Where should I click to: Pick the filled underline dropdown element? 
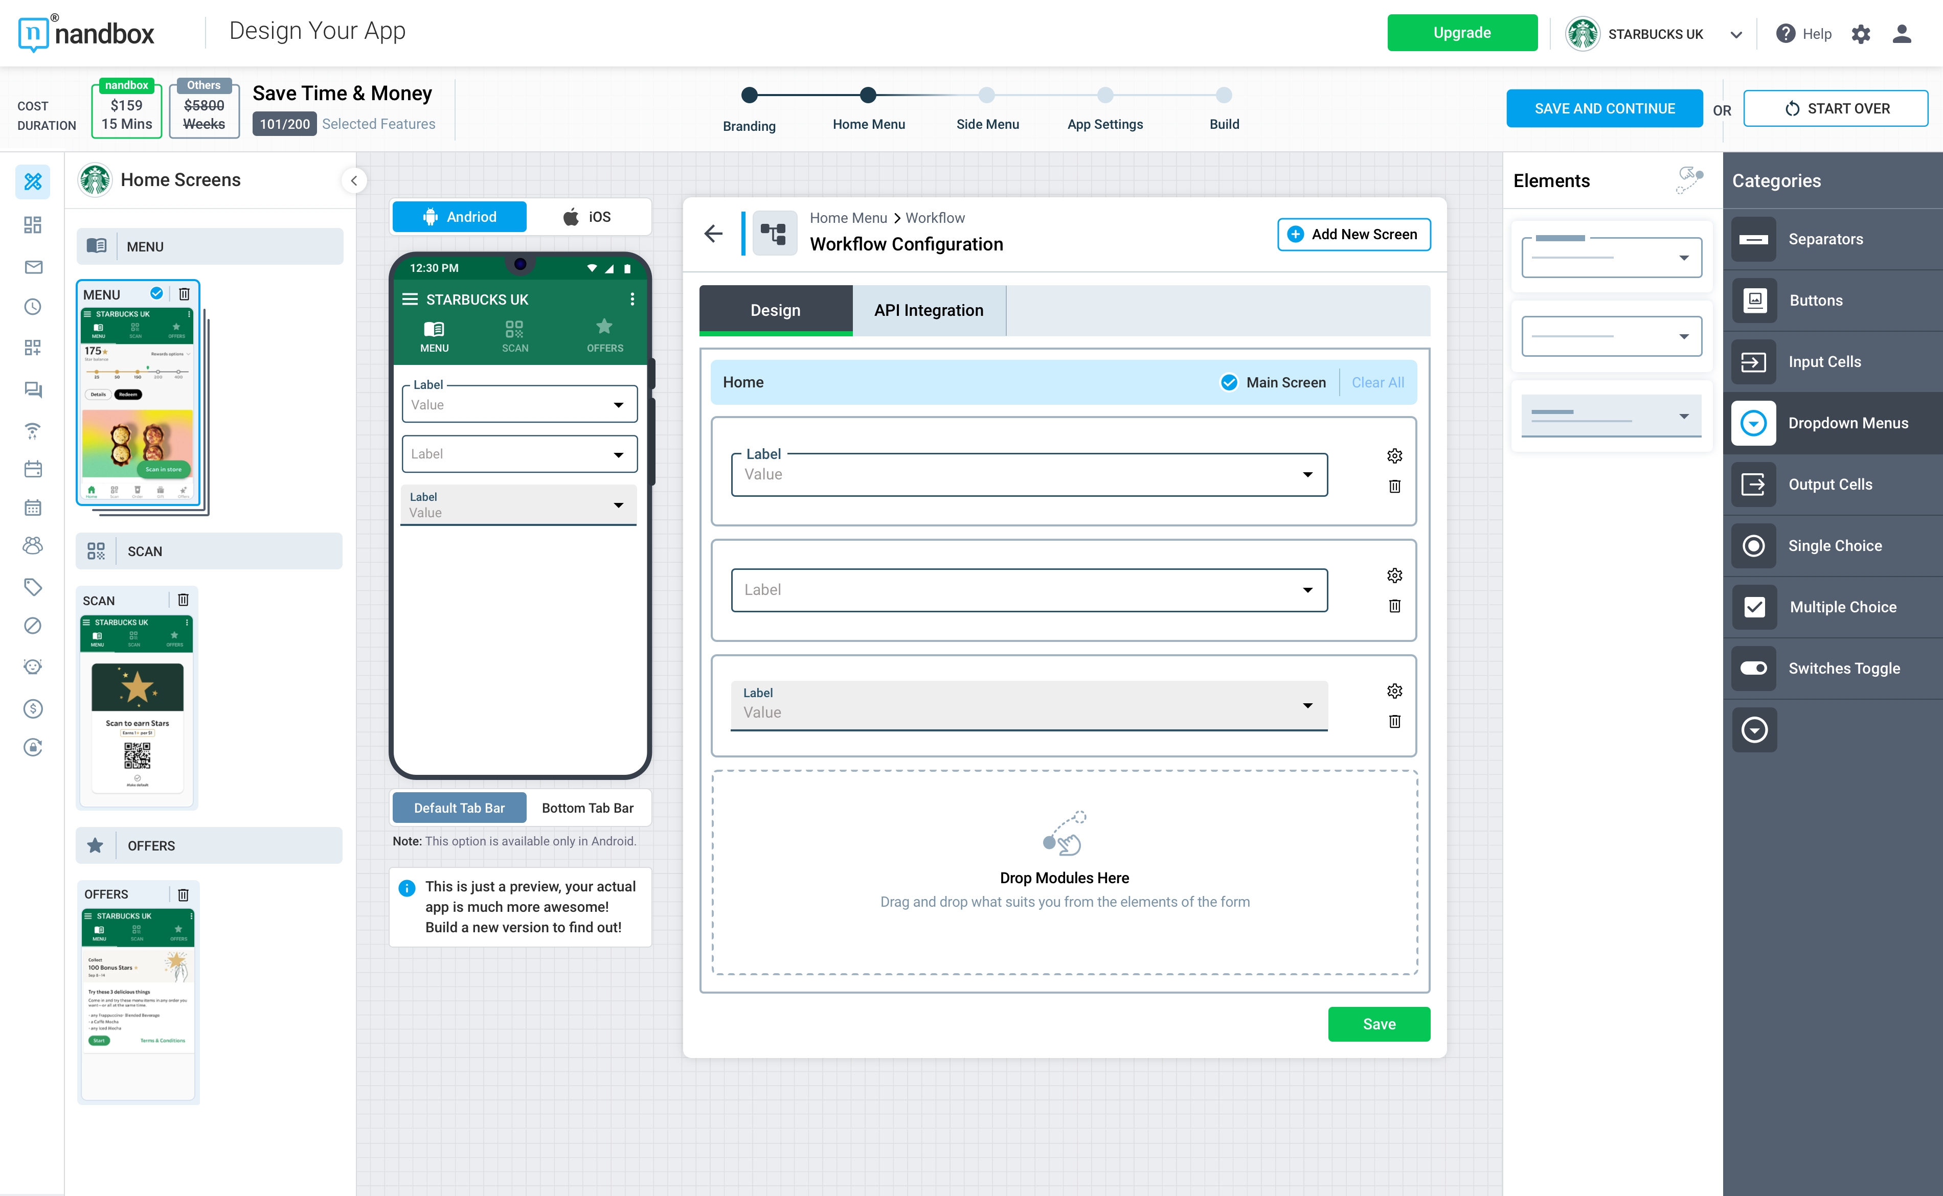coord(1612,416)
